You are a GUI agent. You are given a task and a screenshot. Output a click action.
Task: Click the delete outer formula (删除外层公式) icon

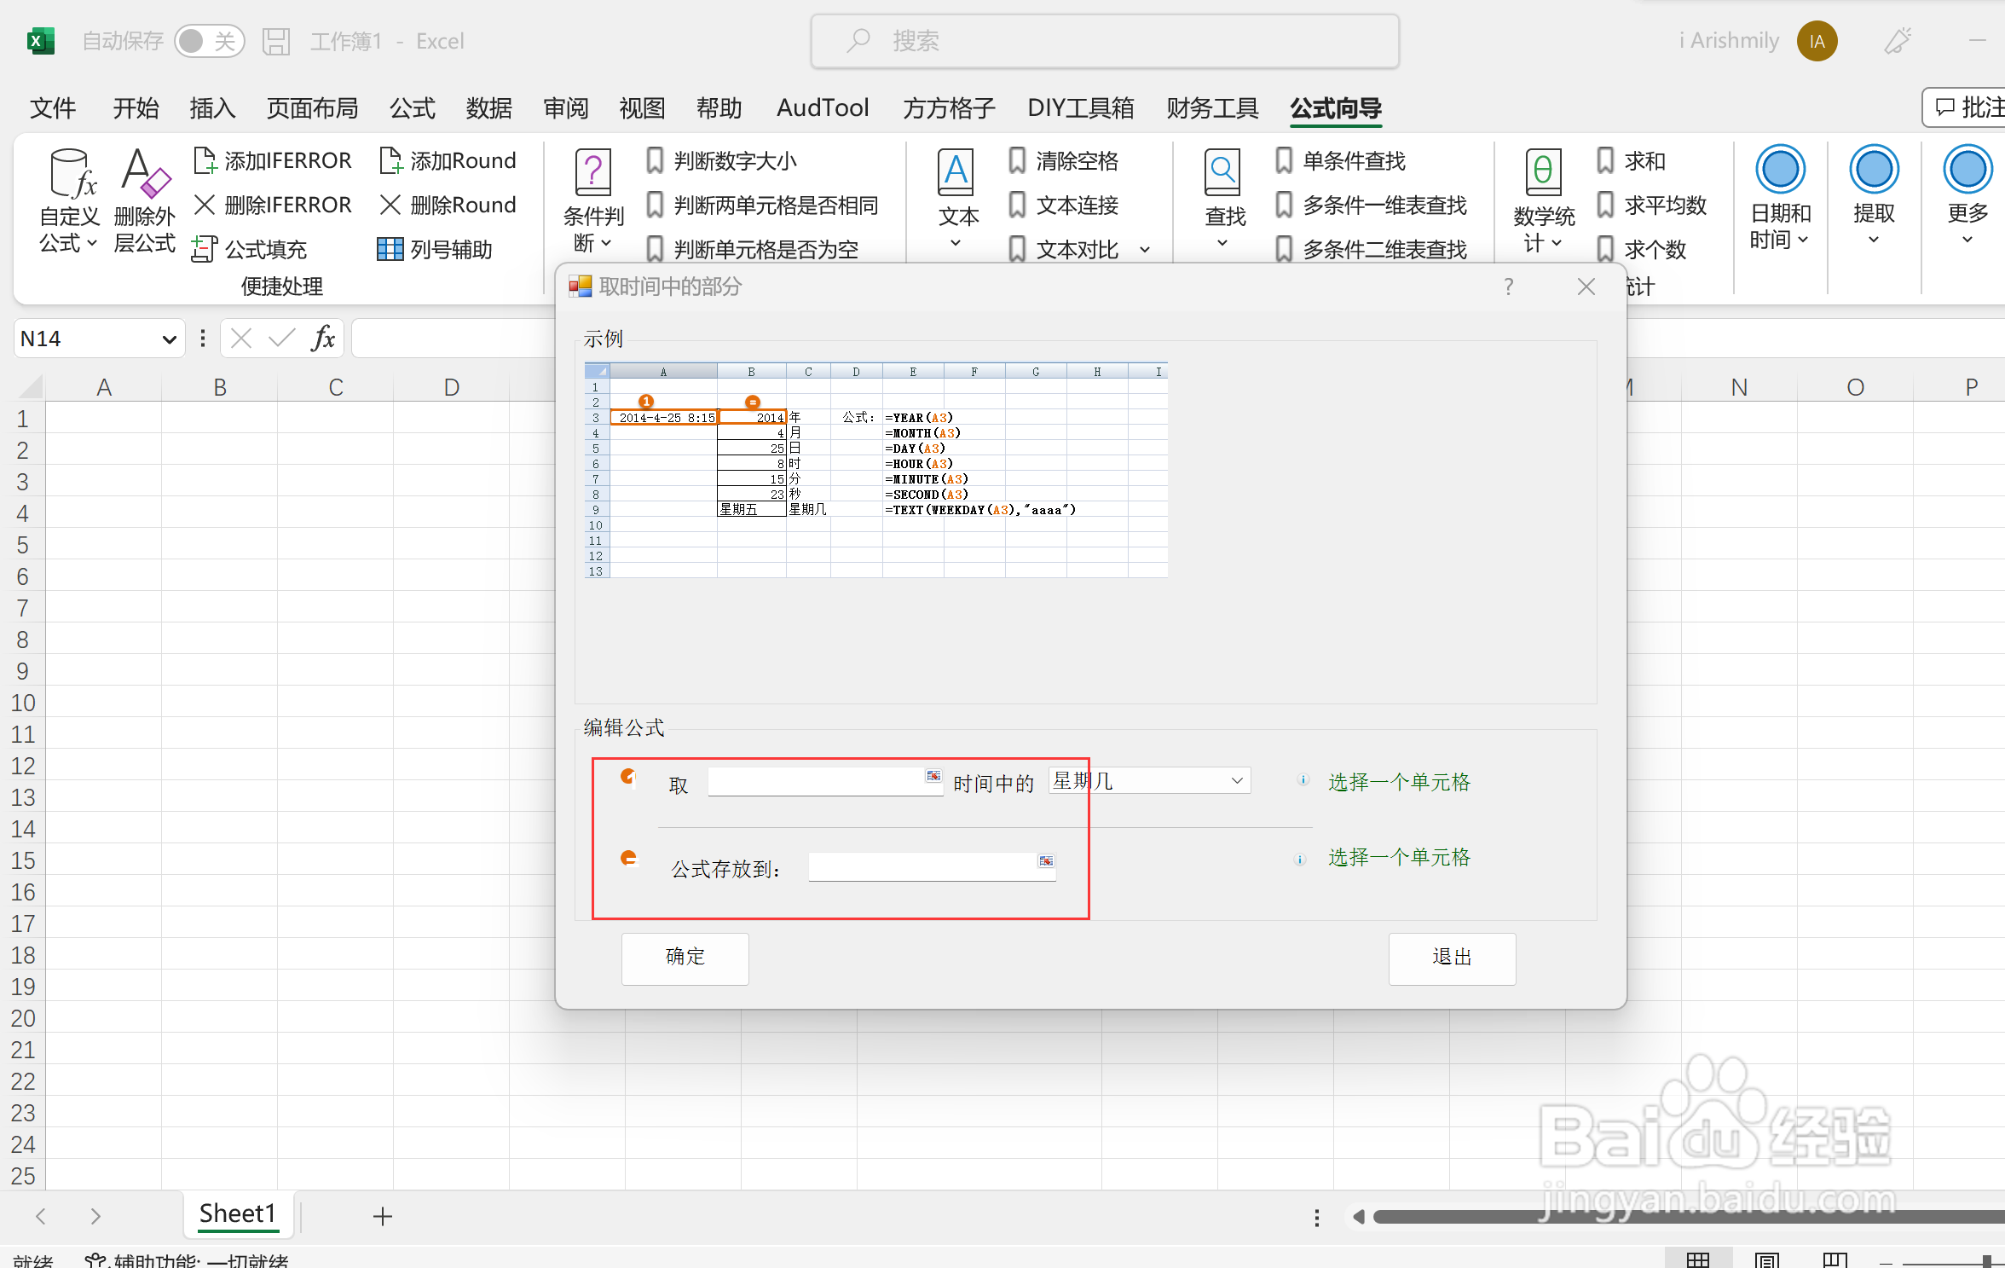point(144,175)
